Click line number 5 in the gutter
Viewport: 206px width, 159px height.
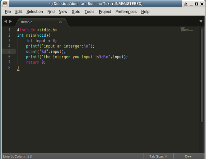pos(9,51)
